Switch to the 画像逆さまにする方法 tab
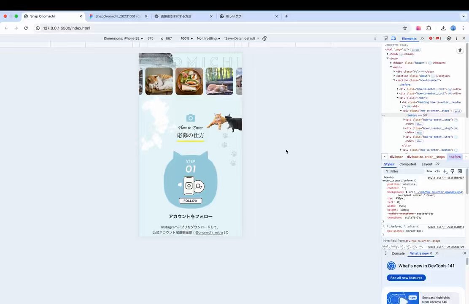The height and width of the screenshot is (304, 469). 183,16
